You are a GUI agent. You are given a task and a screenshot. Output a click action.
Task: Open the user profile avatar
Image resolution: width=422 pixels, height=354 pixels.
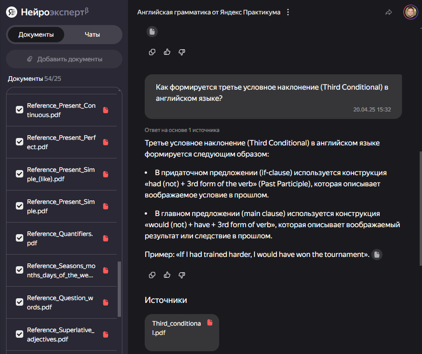coord(410,12)
